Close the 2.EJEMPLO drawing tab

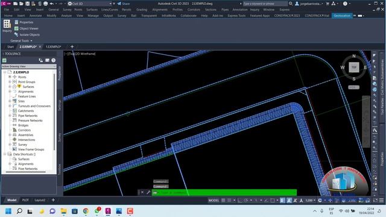[x=40, y=46]
